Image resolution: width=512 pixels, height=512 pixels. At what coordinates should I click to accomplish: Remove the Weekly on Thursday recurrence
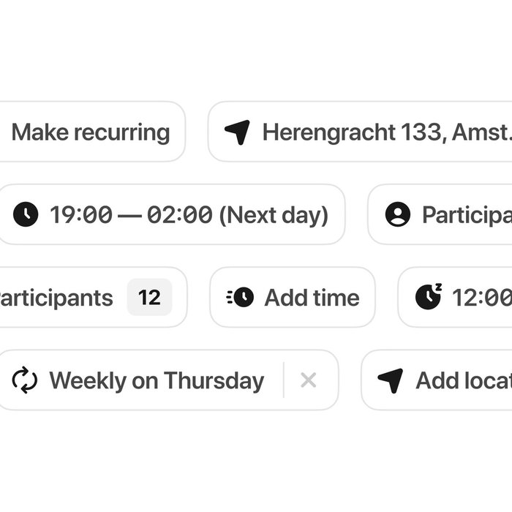tap(309, 380)
